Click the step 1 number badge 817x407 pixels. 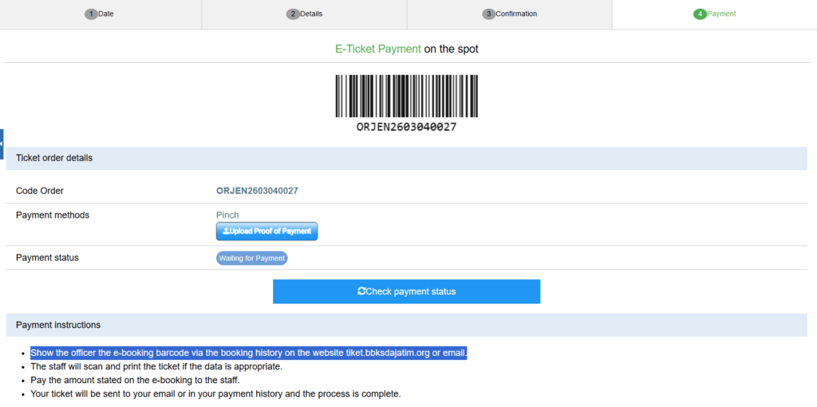[91, 14]
